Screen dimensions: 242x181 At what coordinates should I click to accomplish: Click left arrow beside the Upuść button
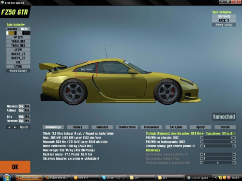(x=9, y=127)
